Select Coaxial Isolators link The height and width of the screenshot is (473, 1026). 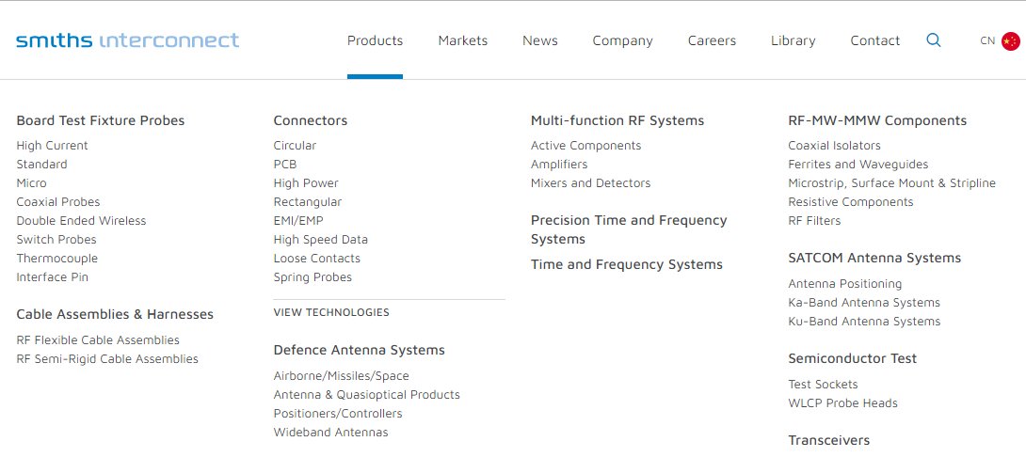coord(834,146)
